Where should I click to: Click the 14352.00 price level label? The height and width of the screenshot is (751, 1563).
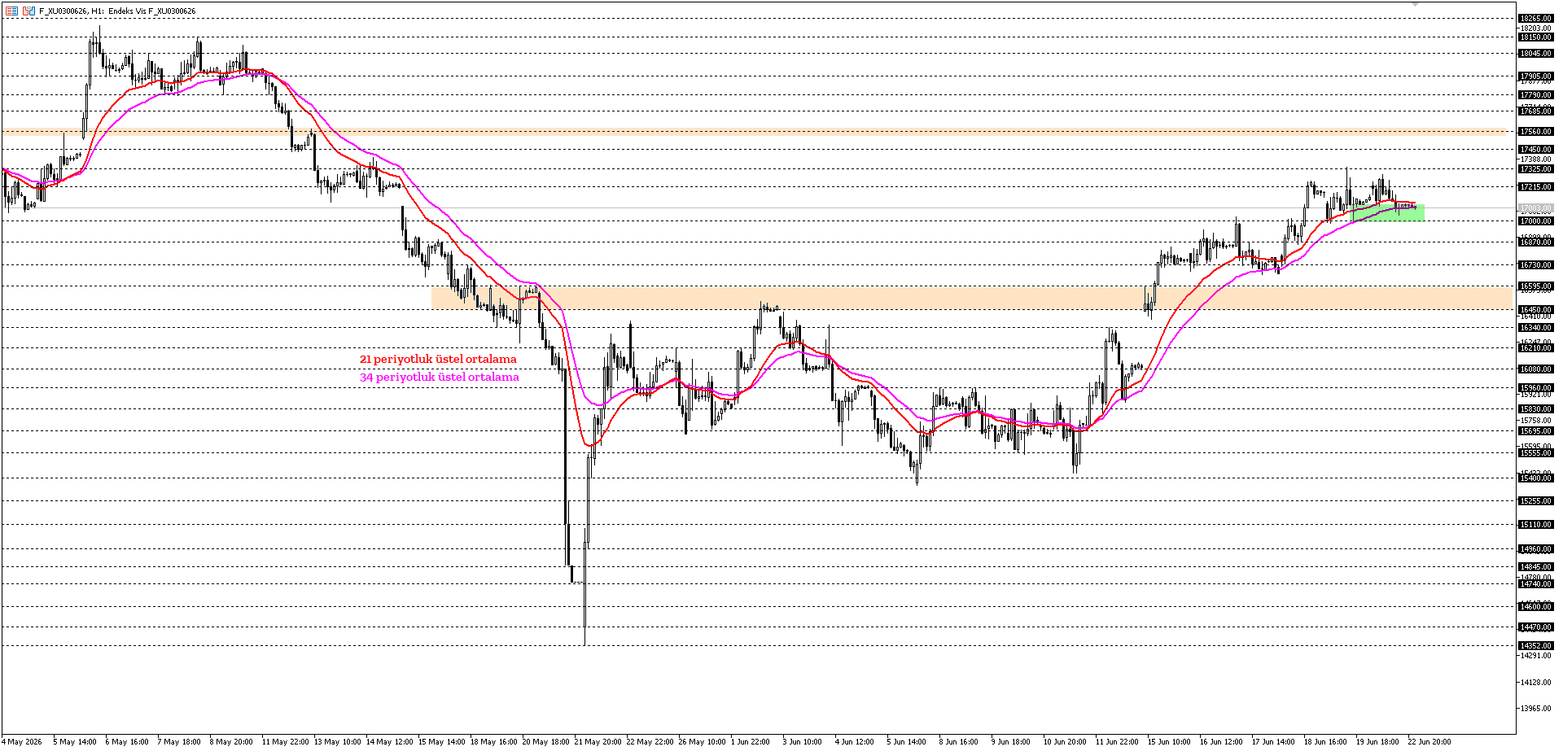click(x=1535, y=646)
